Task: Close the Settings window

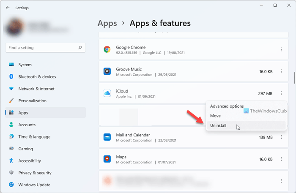Action: pos(289,5)
